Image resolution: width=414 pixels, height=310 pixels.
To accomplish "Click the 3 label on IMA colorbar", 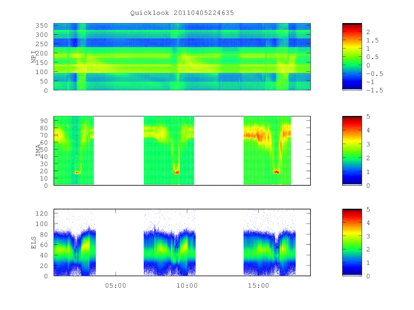I will [x=368, y=144].
